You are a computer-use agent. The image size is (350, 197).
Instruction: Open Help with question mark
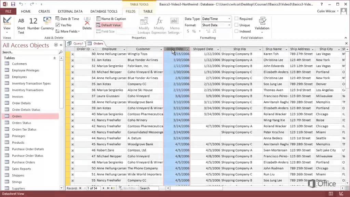pyautogui.click(x=321, y=4)
